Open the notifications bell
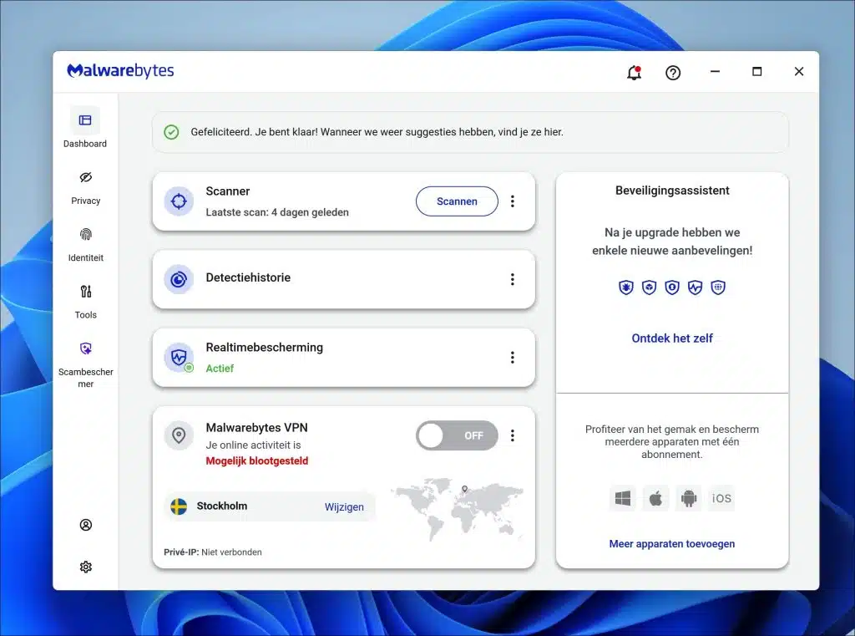 [x=634, y=73]
